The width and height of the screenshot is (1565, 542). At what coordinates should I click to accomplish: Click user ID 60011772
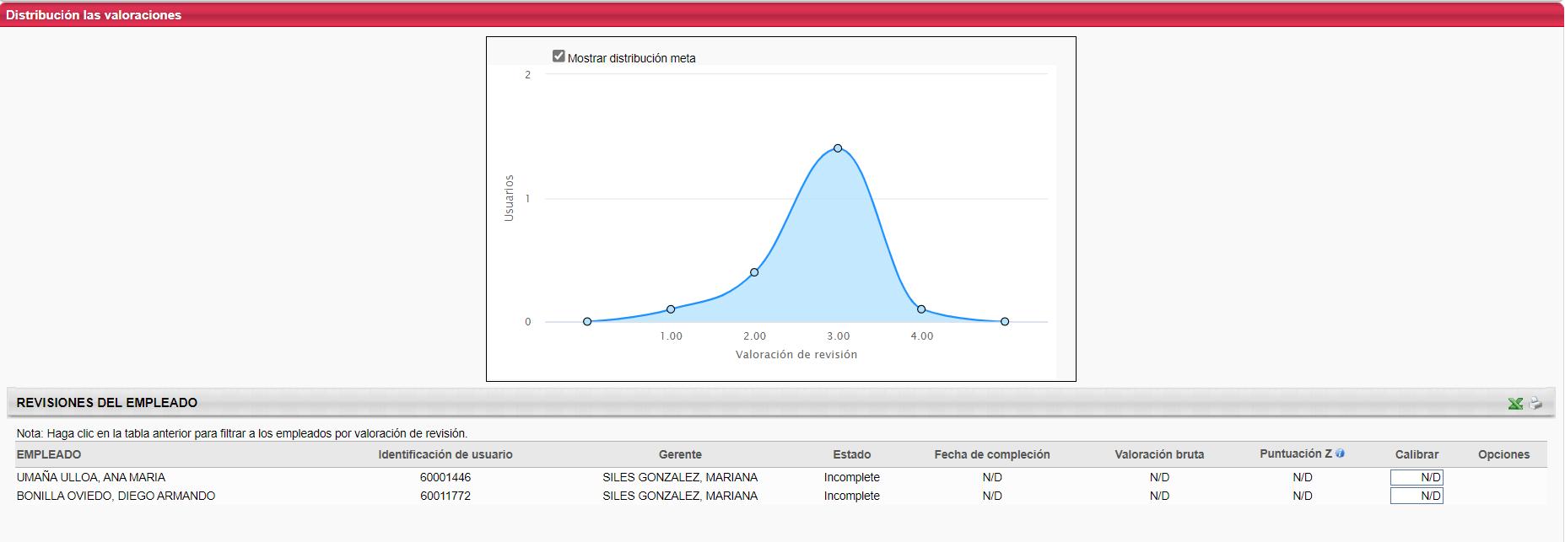[445, 496]
